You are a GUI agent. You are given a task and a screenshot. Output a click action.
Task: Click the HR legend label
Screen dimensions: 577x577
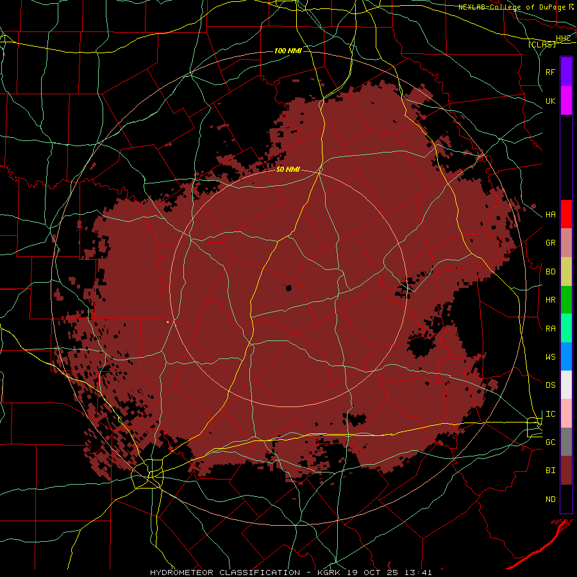pyautogui.click(x=550, y=300)
